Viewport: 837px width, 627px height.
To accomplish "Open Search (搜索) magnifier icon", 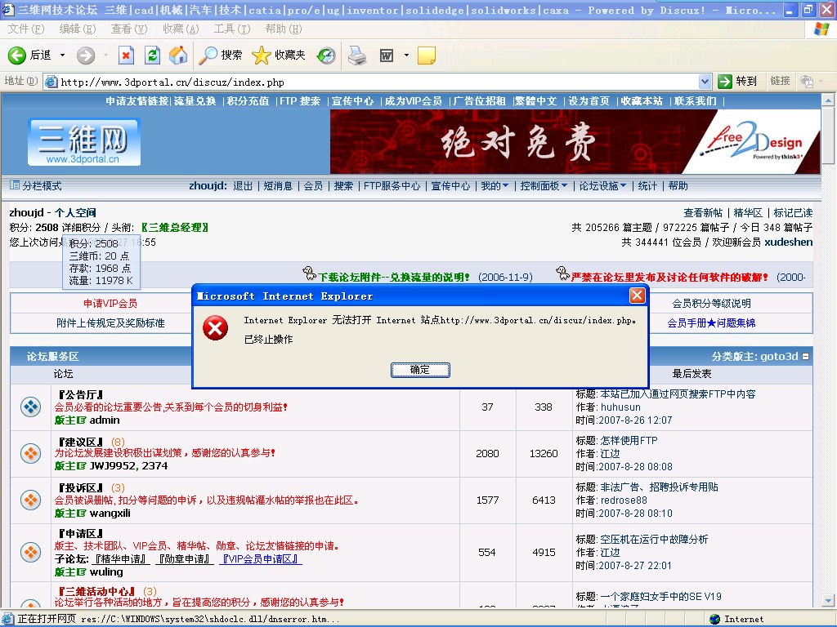I will [208, 55].
